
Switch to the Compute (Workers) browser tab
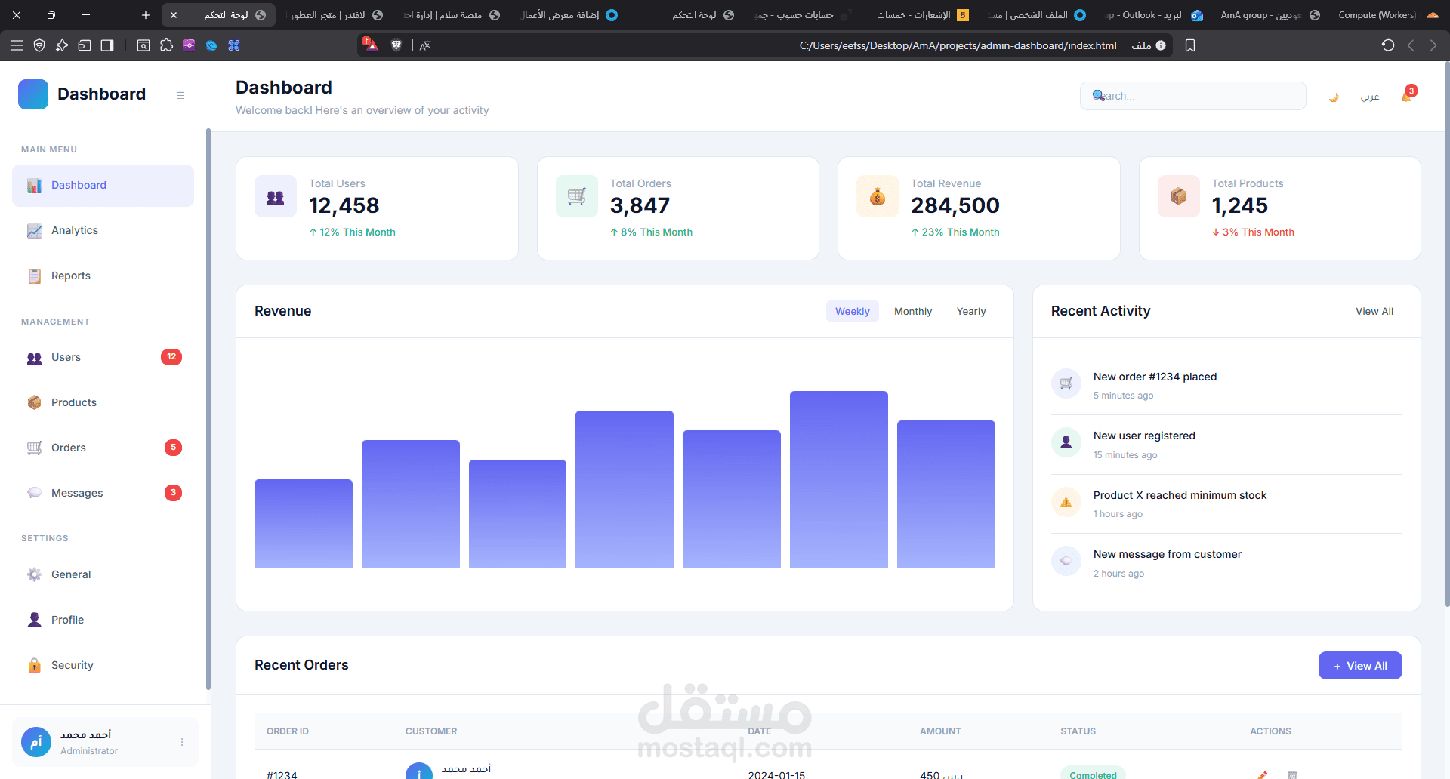coord(1388,15)
